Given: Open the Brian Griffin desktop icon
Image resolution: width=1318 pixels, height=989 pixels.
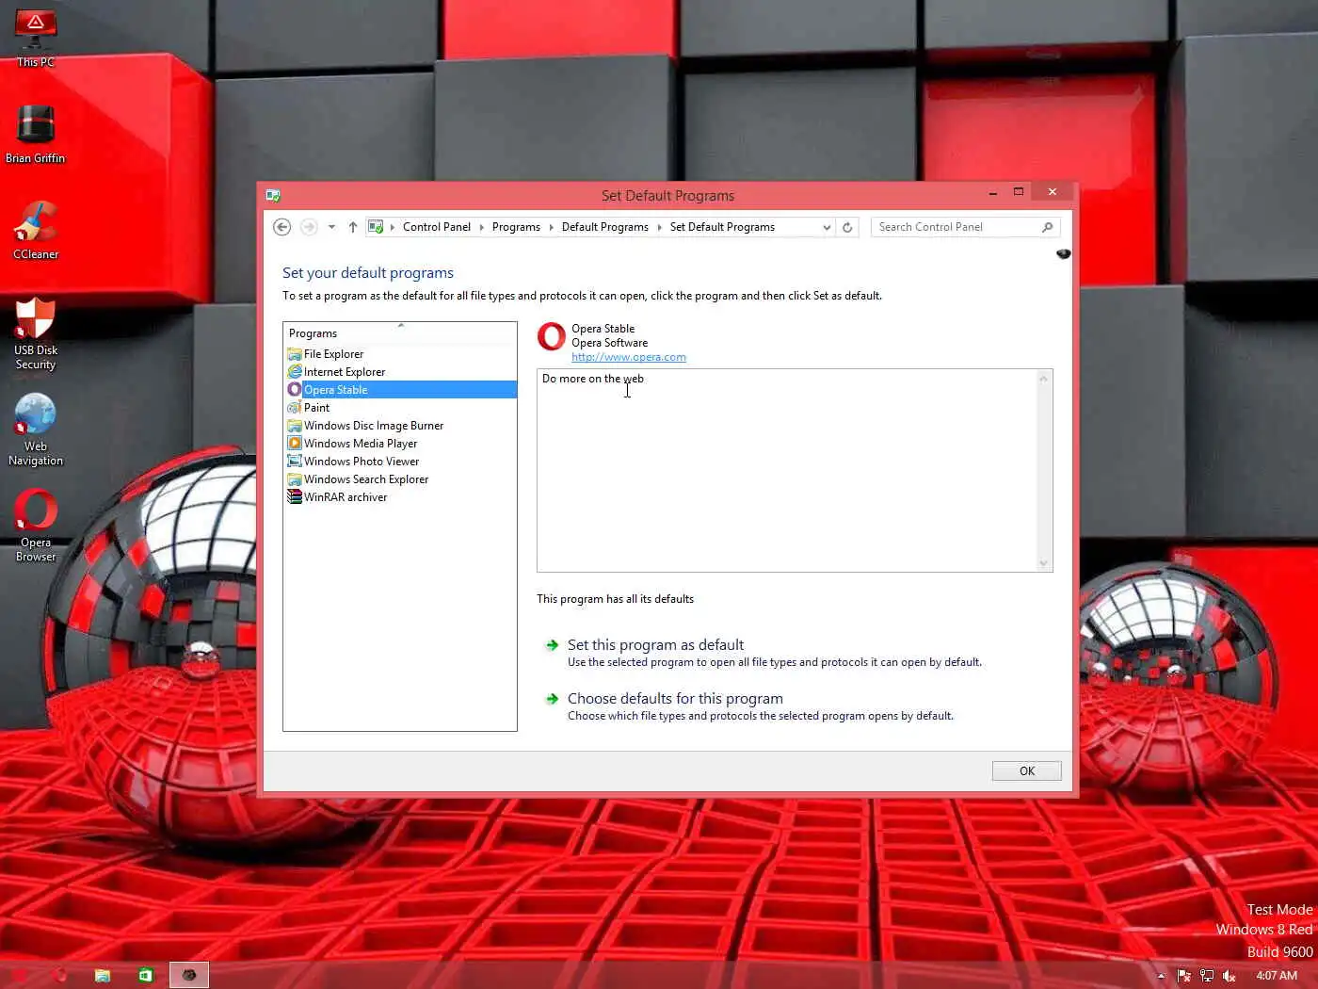Looking at the screenshot, I should pyautogui.click(x=36, y=134).
